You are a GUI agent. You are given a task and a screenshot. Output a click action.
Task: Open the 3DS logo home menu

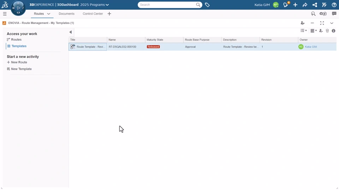5,5
